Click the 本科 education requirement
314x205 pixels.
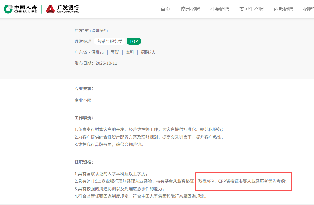pos(130,52)
